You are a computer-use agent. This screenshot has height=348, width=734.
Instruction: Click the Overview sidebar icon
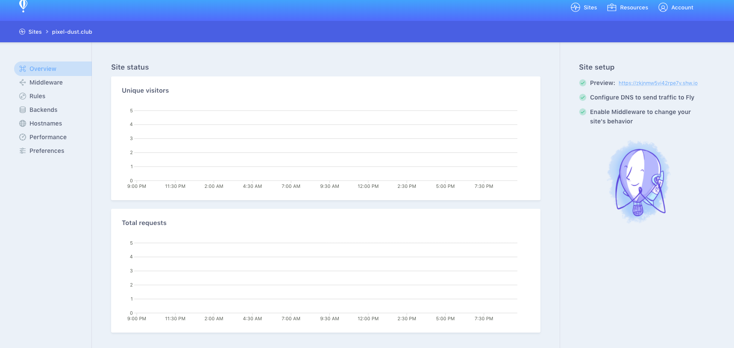(23, 69)
